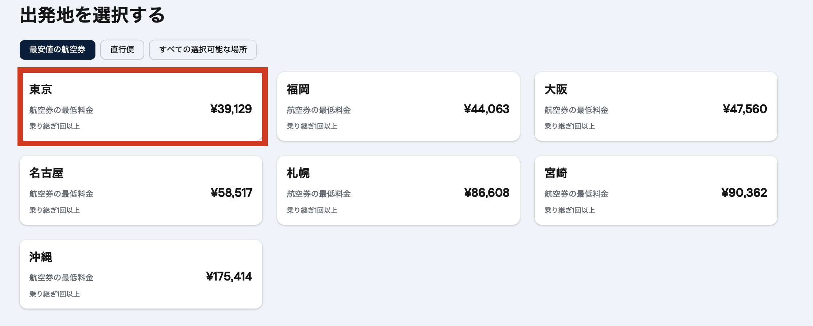Viewport: 813px width, 326px height.
Task: Choose the 沖縄 departure card
Action: coord(141,274)
